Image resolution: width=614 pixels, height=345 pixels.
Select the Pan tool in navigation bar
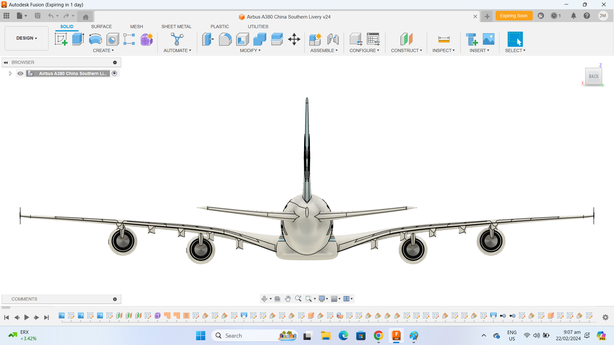click(x=287, y=299)
